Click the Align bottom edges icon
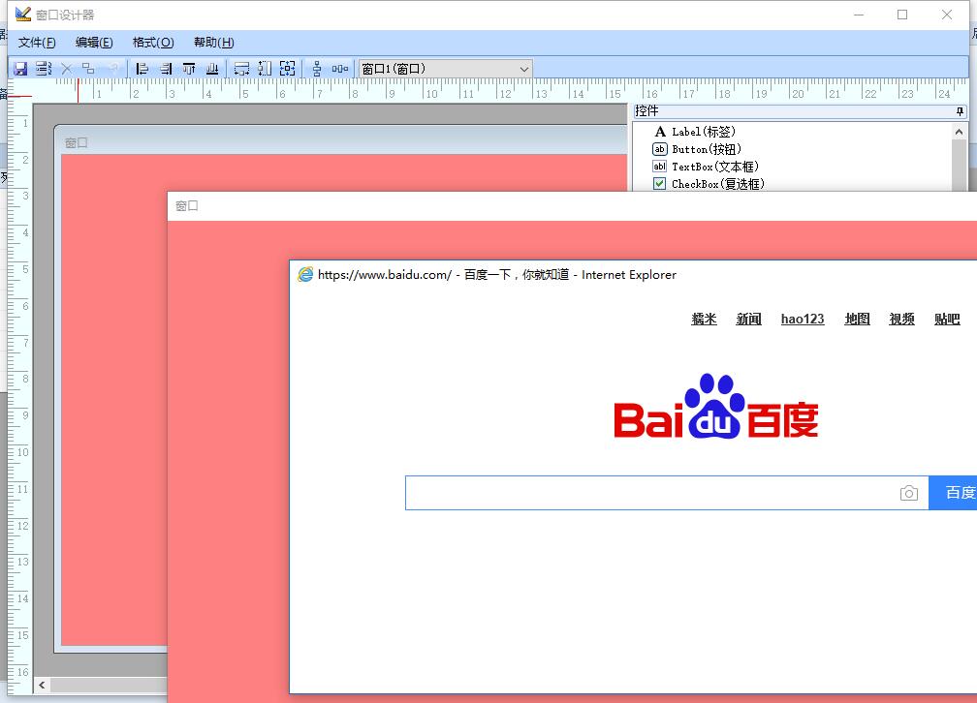This screenshot has width=977, height=703. point(212,69)
